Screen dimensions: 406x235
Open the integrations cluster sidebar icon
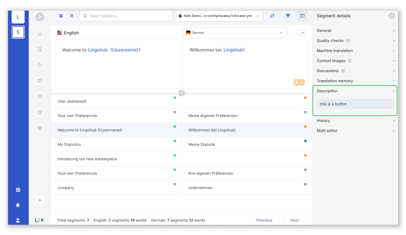(40, 65)
